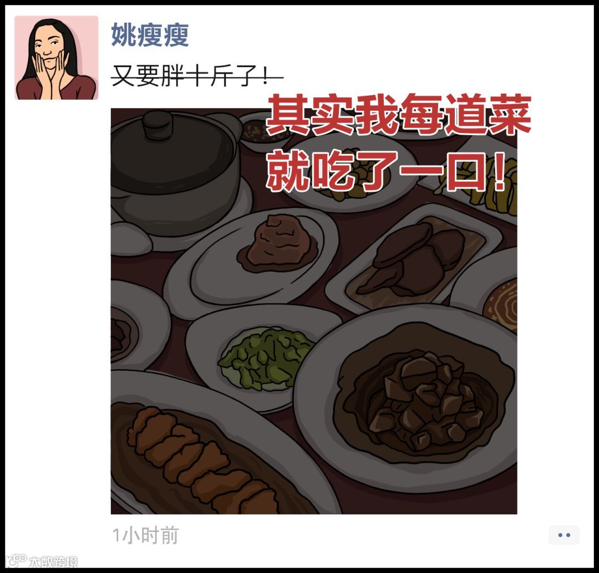Open the 姚瘦瘦 username link

[x=150, y=35]
